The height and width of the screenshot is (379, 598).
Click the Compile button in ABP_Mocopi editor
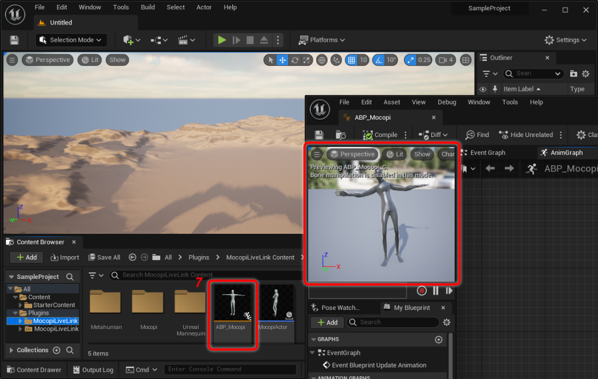point(380,135)
